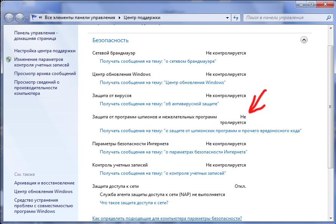Click the Центр обновления Windows item label in list
Viewport: 336px width, 224px height.
coord(121,74)
